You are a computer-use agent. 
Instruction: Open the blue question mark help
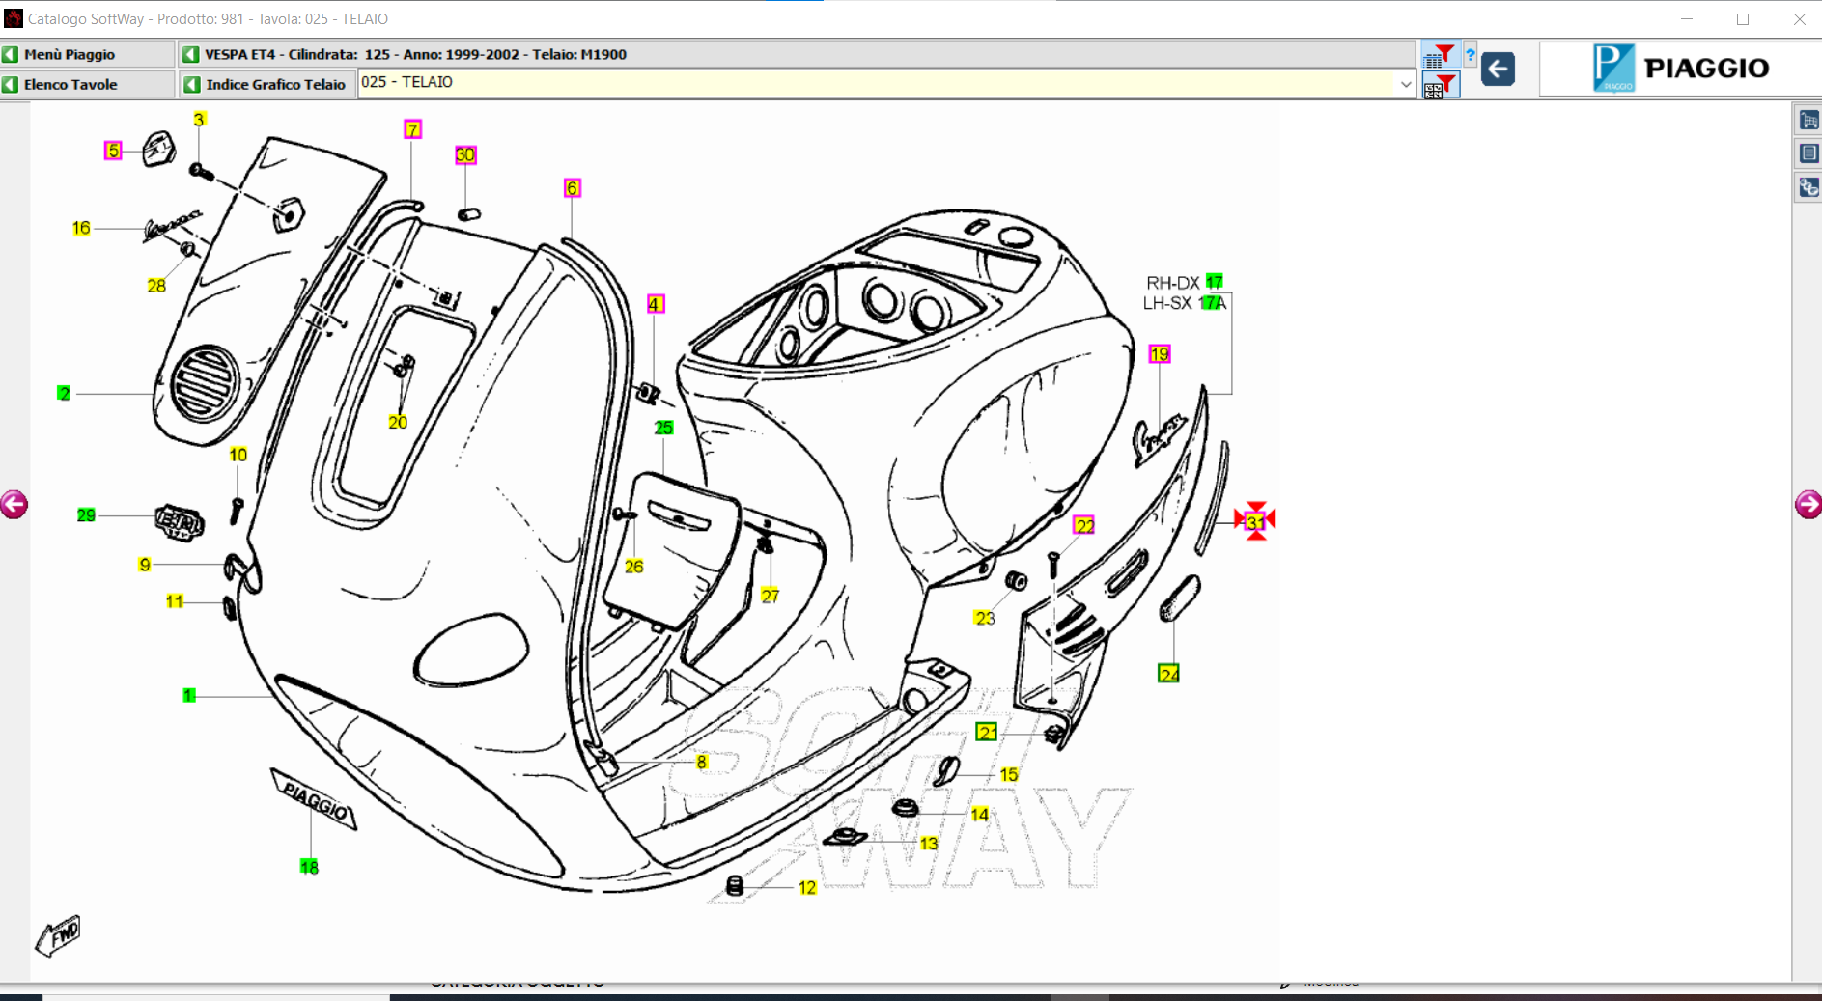coord(1470,55)
